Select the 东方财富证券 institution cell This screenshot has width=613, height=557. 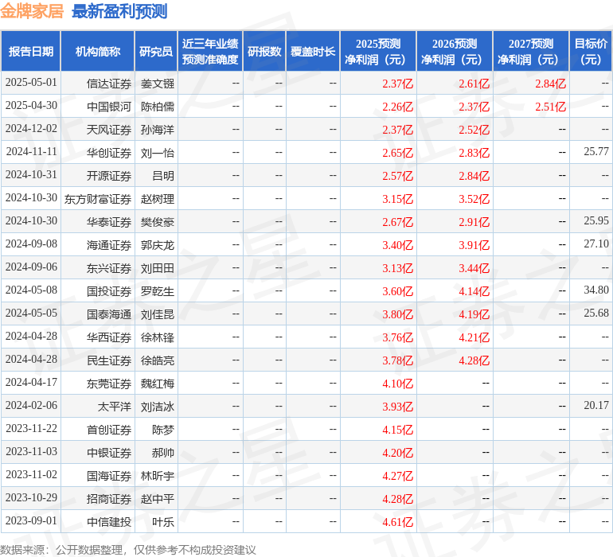coord(98,199)
